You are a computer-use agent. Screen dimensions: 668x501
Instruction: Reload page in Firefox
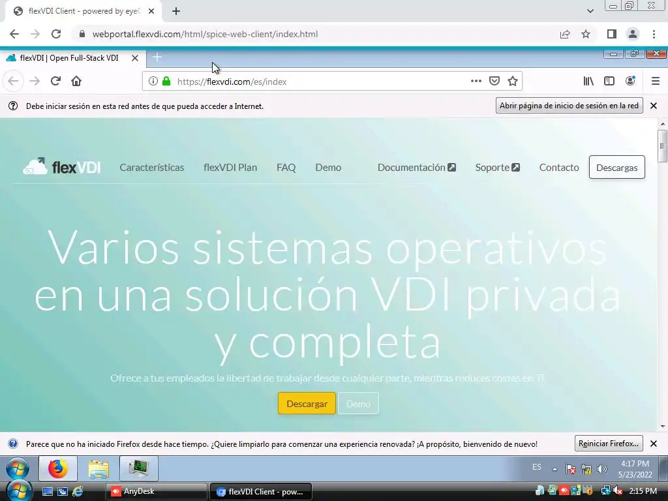(x=55, y=81)
